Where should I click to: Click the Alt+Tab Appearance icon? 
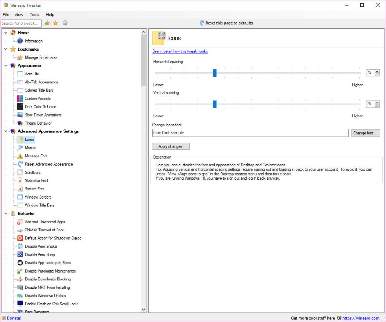click(x=20, y=82)
